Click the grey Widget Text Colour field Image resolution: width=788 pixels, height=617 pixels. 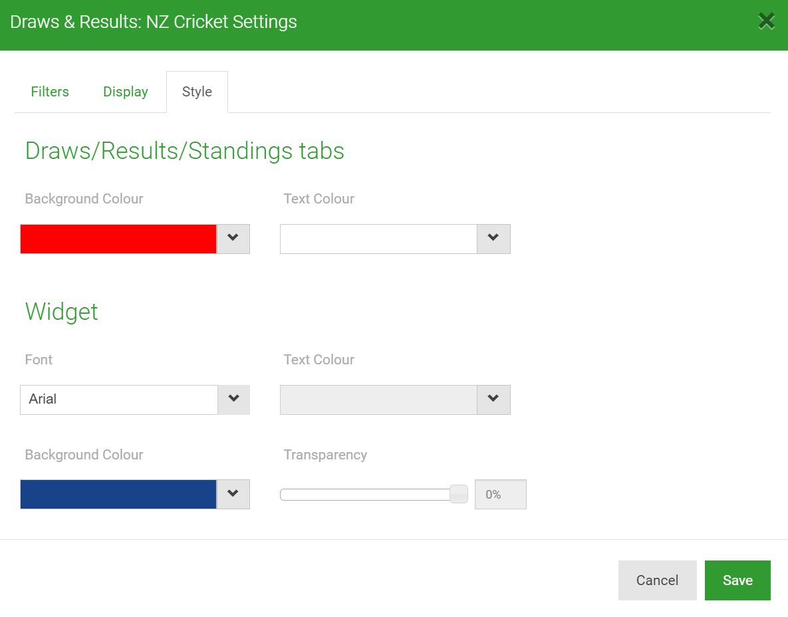point(378,400)
